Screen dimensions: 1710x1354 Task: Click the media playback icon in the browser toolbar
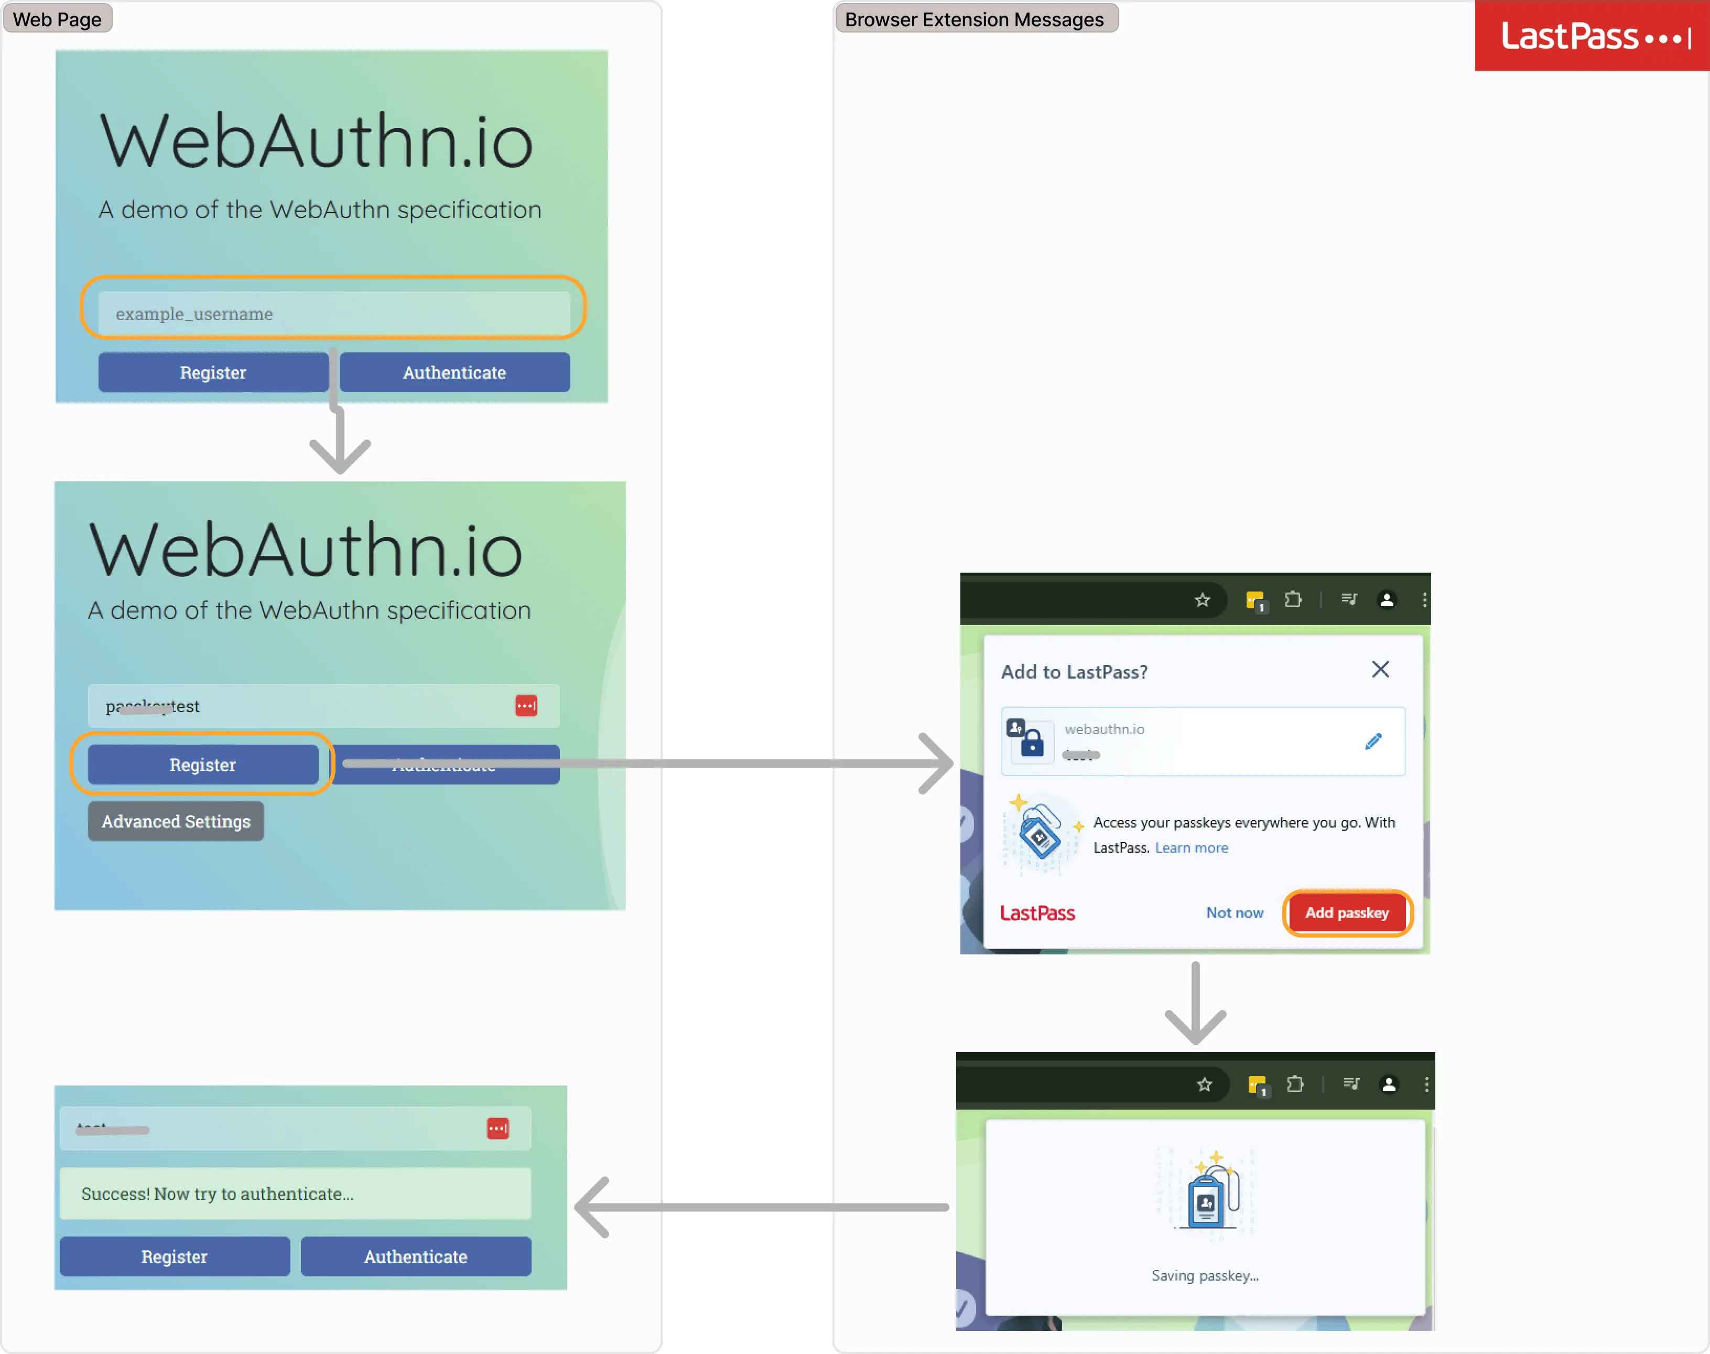pyautogui.click(x=1349, y=600)
